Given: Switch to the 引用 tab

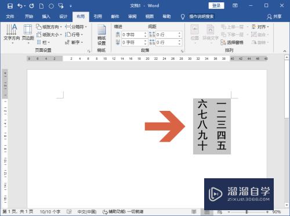Looking at the screenshot, I should click(x=97, y=17).
